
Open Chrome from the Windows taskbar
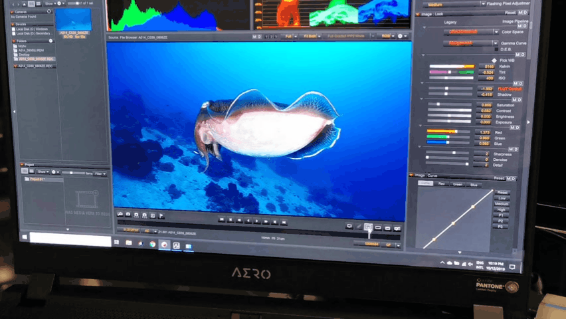tap(152, 245)
